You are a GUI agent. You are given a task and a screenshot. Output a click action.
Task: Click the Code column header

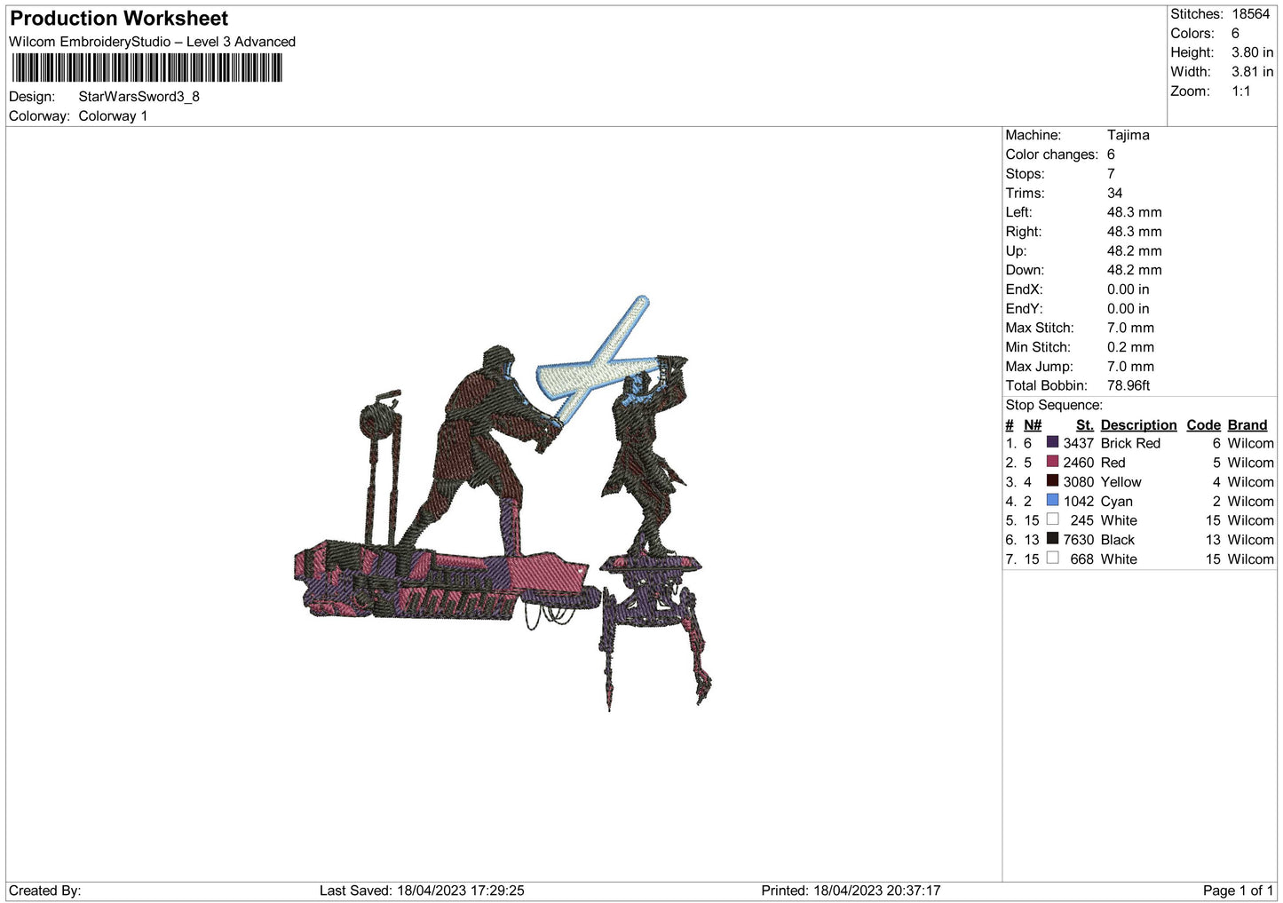(x=1203, y=424)
